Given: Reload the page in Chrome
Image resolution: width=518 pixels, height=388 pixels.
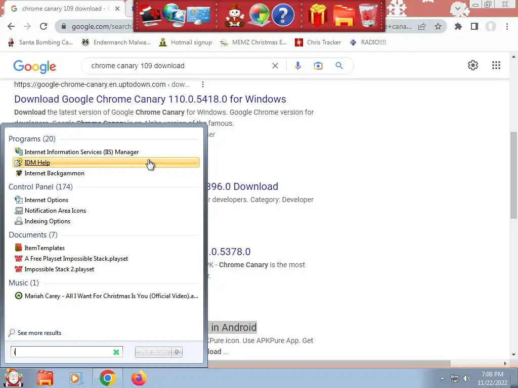Looking at the screenshot, I should point(44,26).
